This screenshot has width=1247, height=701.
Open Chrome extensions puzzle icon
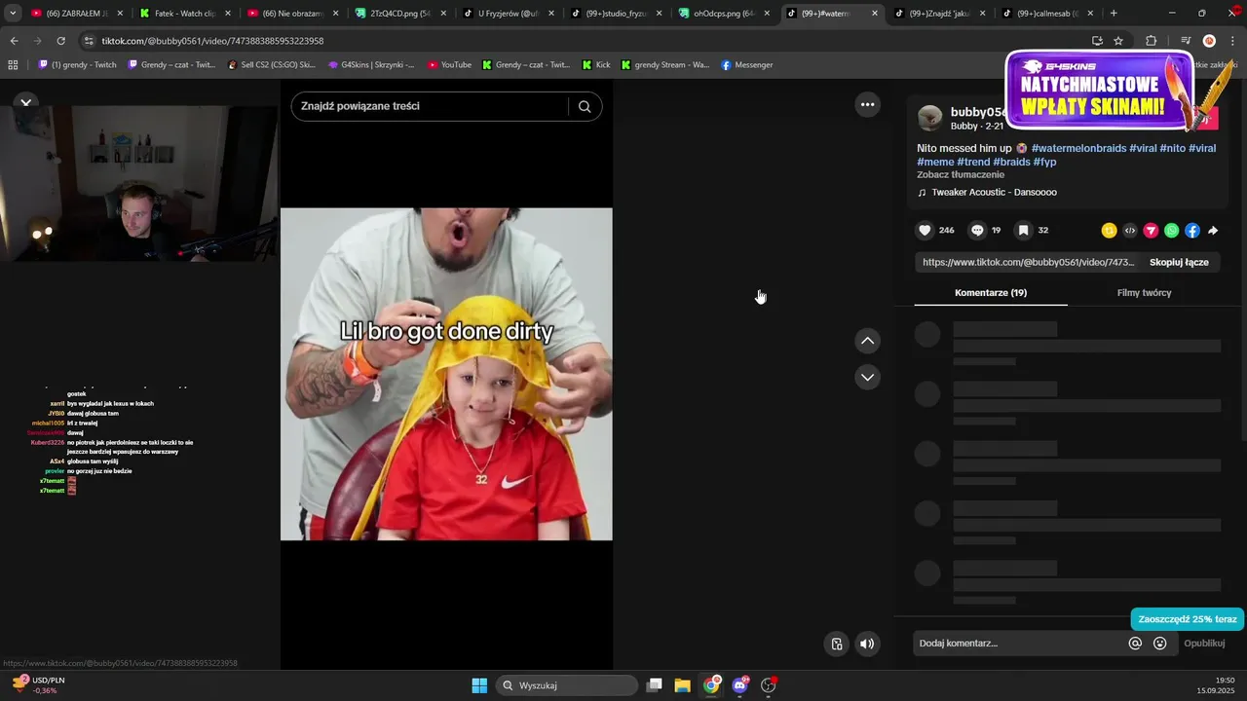pyautogui.click(x=1151, y=41)
